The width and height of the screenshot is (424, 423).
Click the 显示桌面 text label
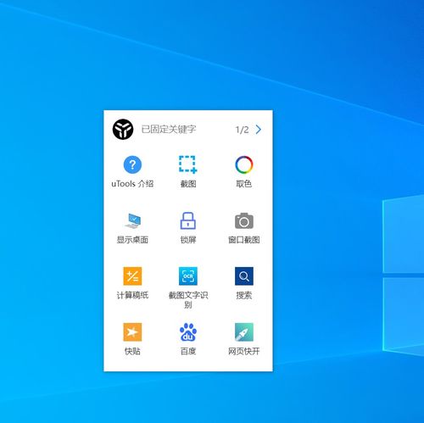pyautogui.click(x=132, y=240)
